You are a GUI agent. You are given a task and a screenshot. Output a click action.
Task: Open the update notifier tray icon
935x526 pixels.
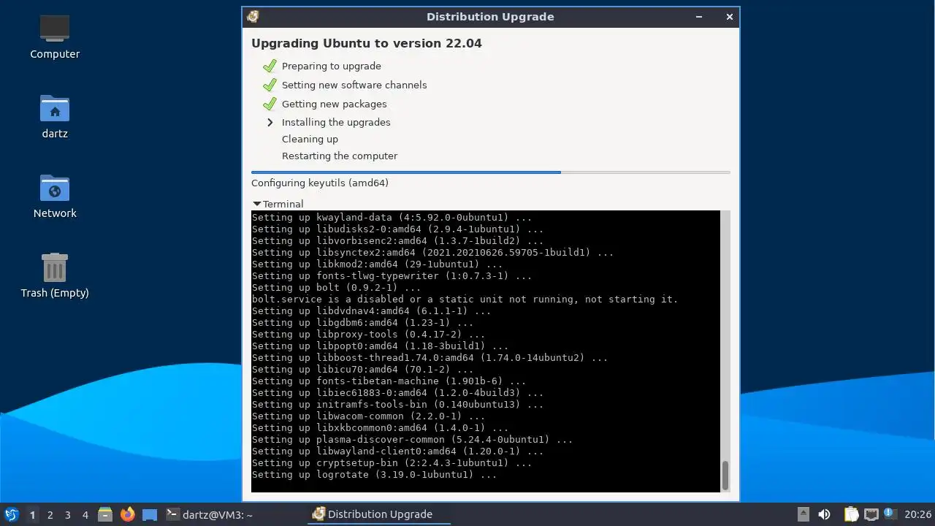pyautogui.click(x=889, y=514)
